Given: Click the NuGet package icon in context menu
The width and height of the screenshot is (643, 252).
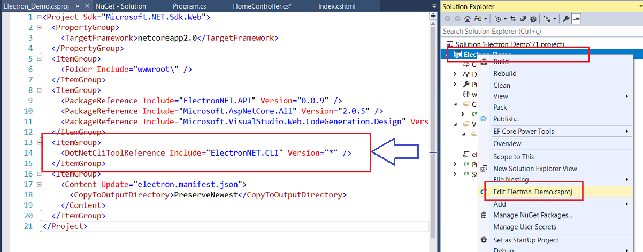Looking at the screenshot, I should (x=484, y=215).
